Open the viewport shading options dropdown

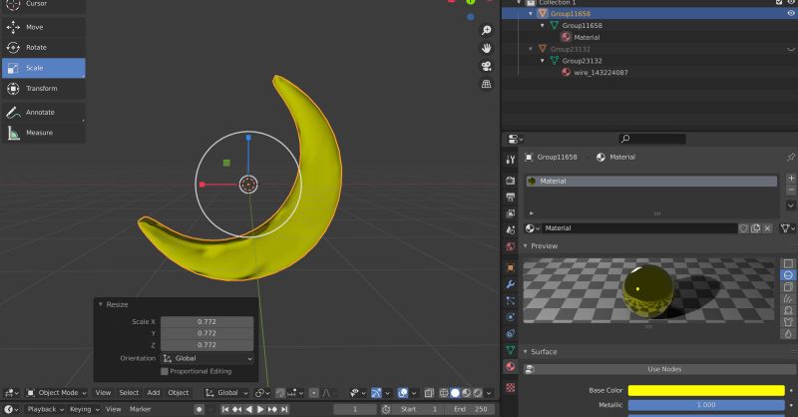coord(489,393)
